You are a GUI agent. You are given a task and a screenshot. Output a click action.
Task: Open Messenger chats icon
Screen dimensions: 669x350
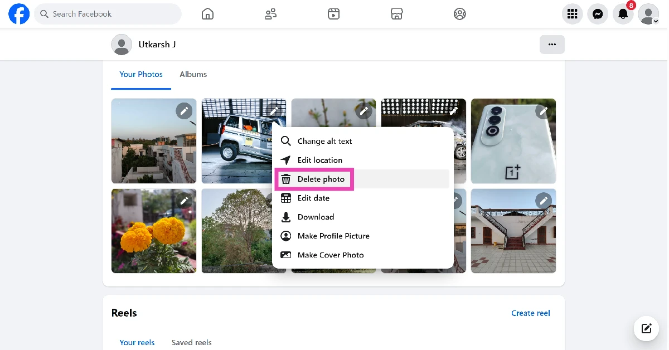[x=598, y=13]
